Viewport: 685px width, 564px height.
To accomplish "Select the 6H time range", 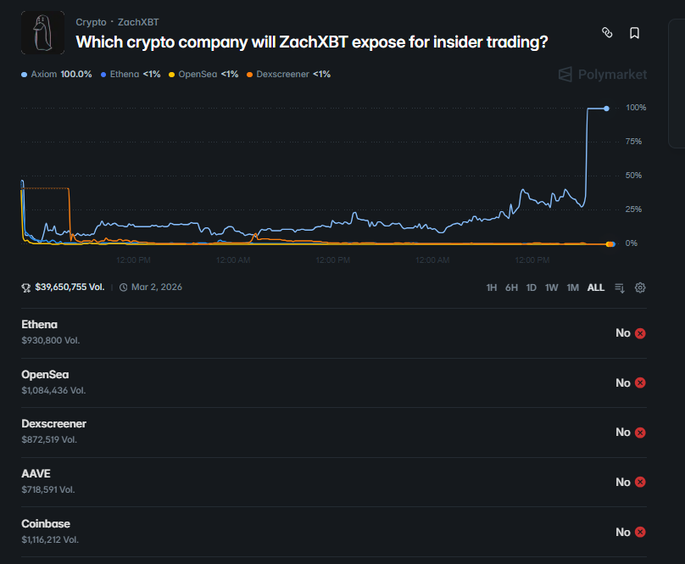I will (x=511, y=288).
